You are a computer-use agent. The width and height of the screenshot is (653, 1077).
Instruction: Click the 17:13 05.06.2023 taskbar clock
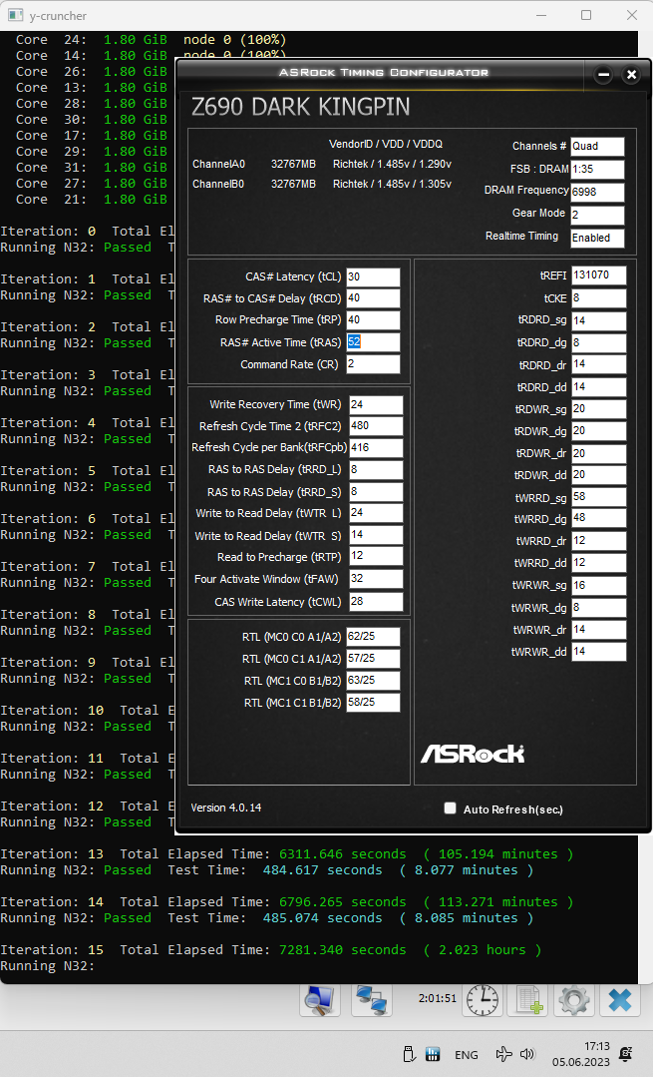tap(581, 1054)
